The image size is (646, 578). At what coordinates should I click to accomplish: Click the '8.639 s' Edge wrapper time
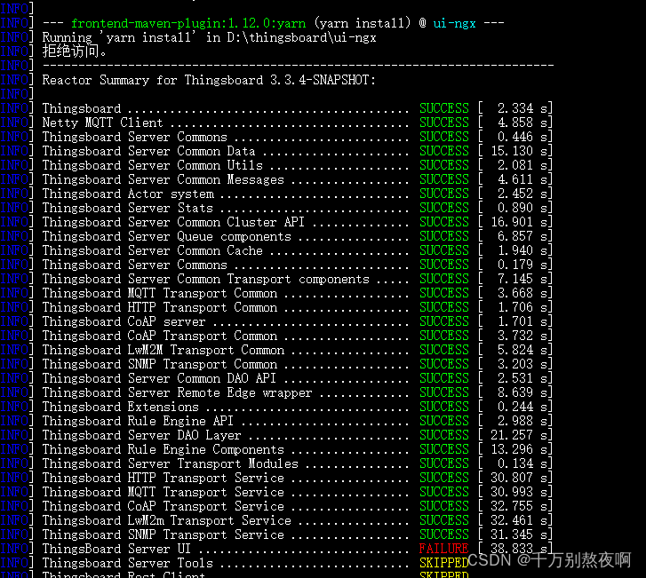point(522,392)
